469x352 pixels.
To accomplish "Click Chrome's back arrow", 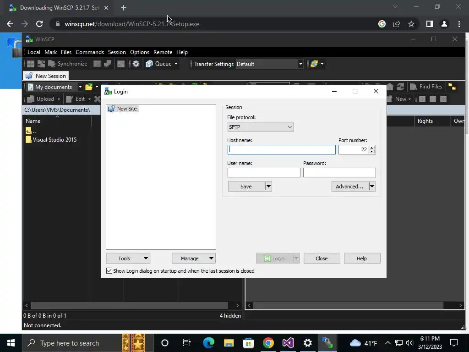I will tap(10, 24).
